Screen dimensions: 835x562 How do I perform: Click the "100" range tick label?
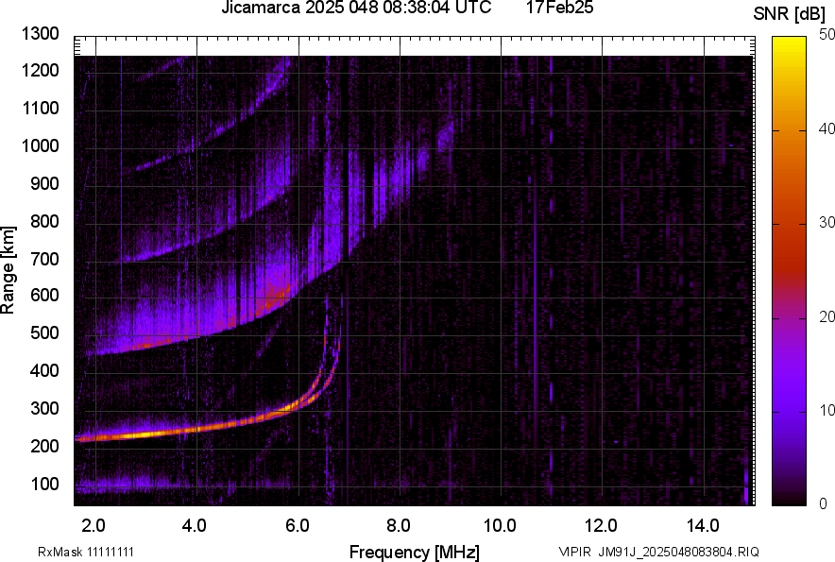coord(44,482)
